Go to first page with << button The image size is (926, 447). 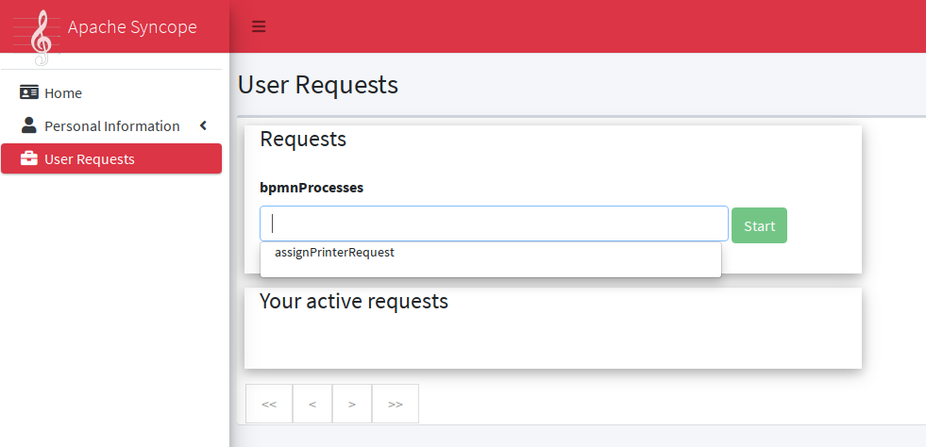269,404
